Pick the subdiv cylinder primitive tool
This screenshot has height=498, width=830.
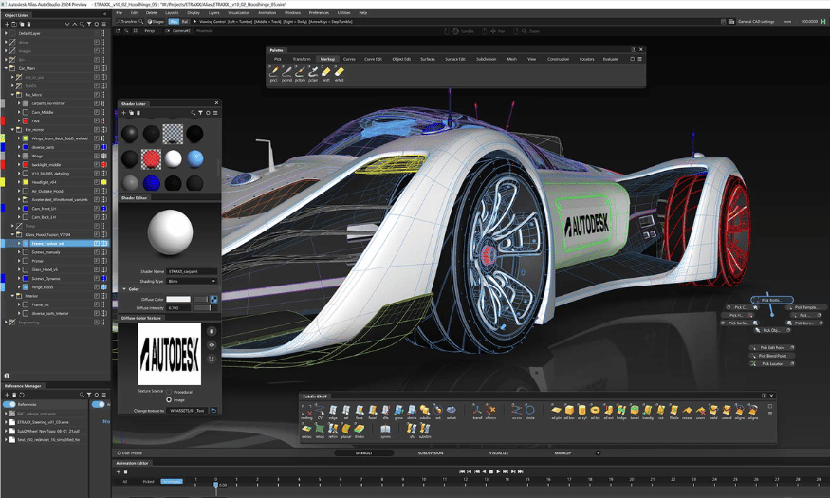point(581,410)
